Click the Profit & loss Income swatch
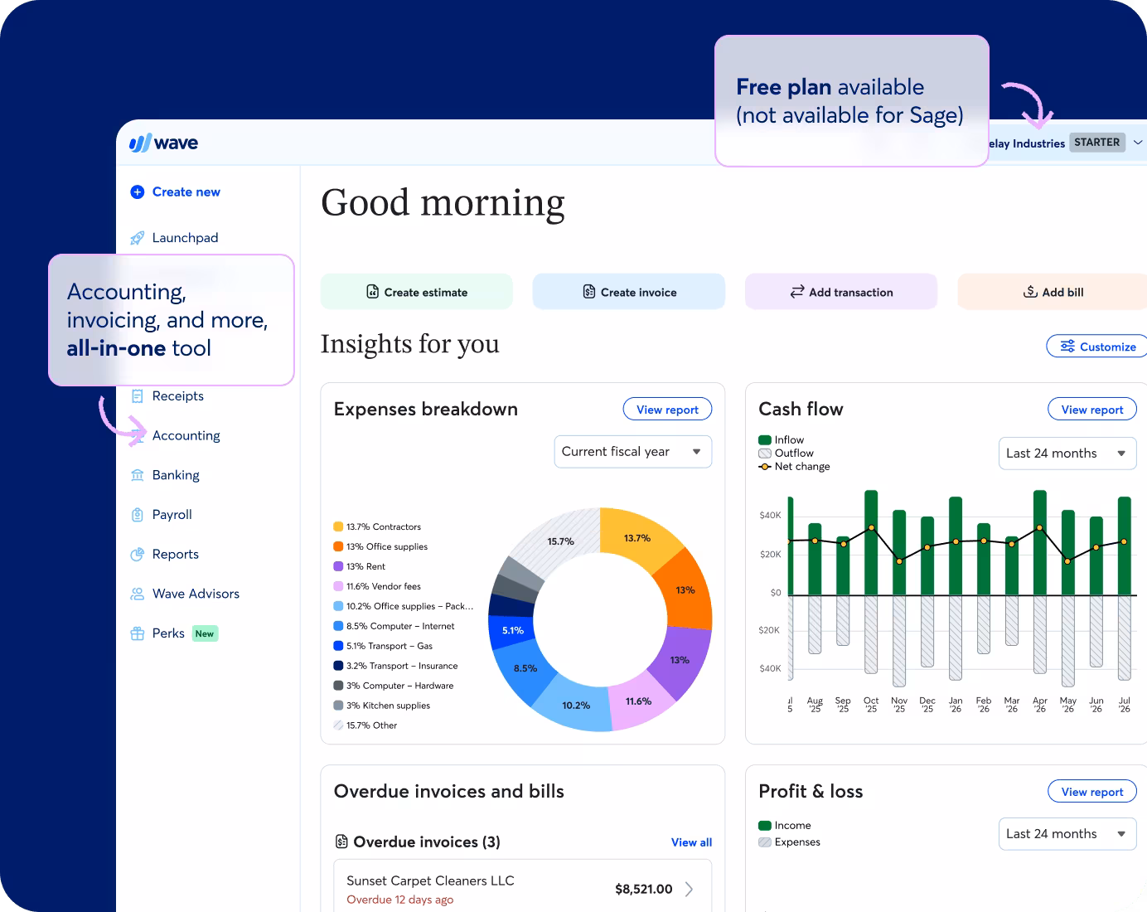The image size is (1147, 912). (x=765, y=826)
